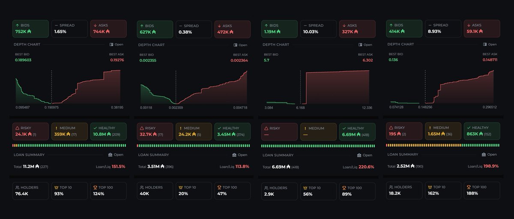Select the best bid value 0.189603

[x=23, y=60]
